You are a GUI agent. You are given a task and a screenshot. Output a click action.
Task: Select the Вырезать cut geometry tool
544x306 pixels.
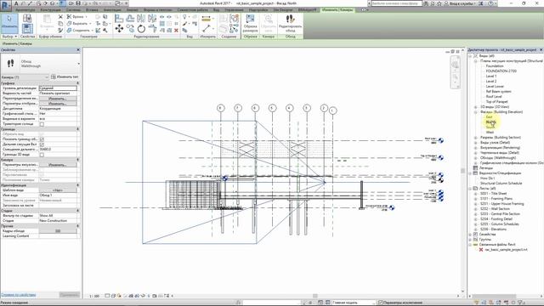click(79, 24)
